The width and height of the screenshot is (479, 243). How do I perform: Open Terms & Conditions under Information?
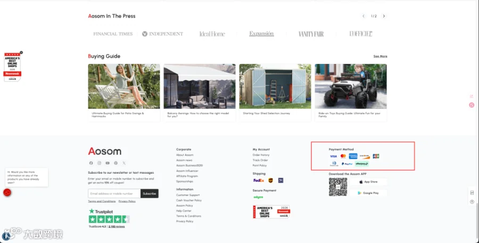tap(188, 216)
